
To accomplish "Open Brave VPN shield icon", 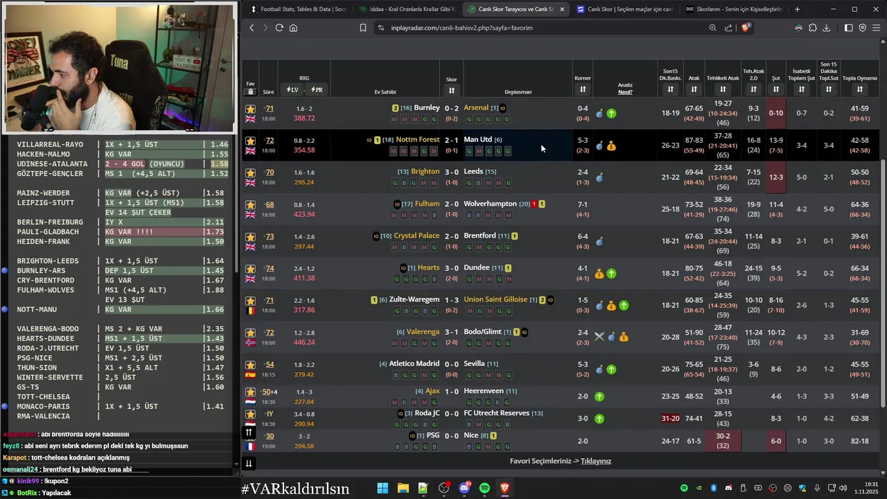I will point(863,28).
